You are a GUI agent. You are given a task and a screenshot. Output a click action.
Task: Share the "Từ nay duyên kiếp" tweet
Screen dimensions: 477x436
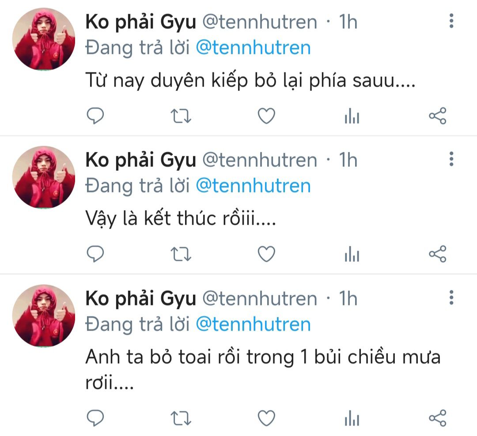pyautogui.click(x=438, y=116)
